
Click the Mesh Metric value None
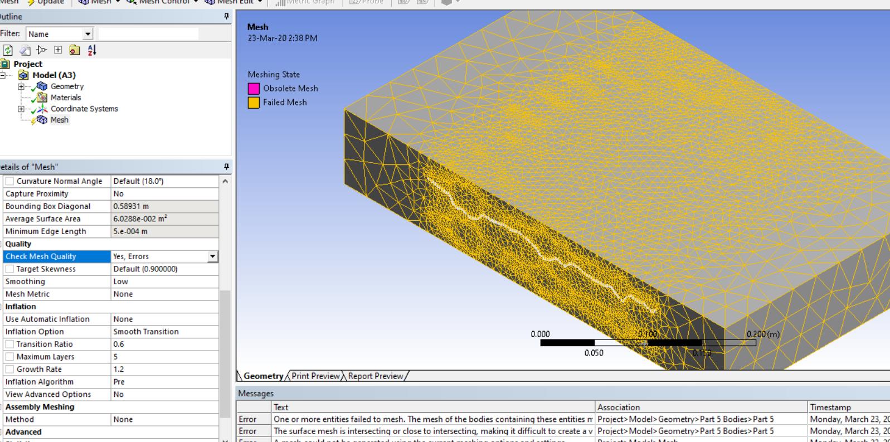pyautogui.click(x=165, y=294)
